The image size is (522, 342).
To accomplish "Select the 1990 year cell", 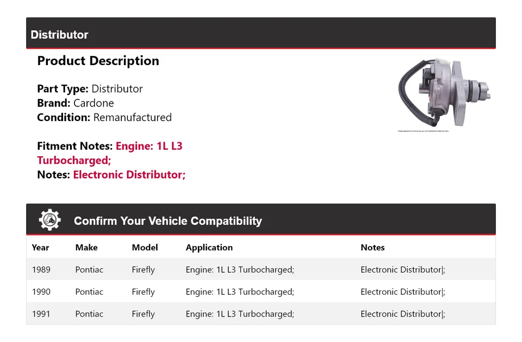I will point(41,292).
